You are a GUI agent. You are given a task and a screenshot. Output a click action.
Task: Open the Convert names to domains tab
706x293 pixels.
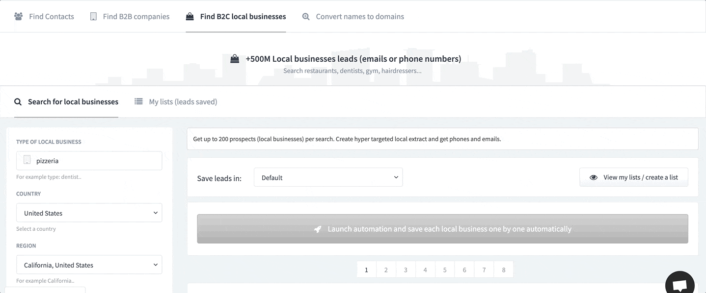(x=359, y=17)
